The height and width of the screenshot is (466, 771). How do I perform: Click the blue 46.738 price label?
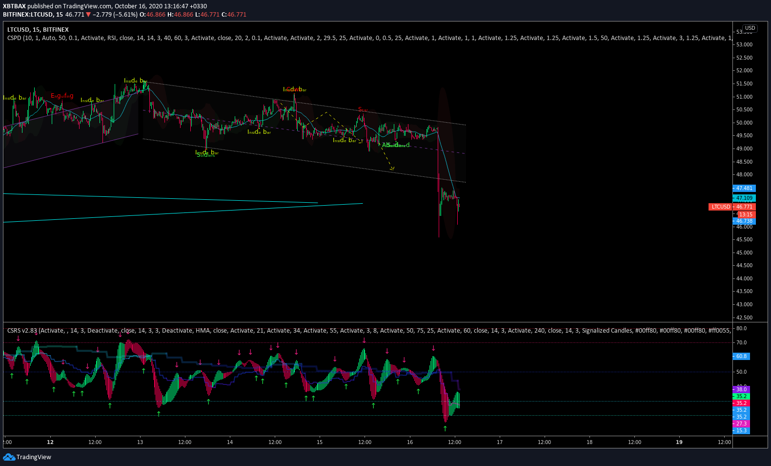(744, 221)
